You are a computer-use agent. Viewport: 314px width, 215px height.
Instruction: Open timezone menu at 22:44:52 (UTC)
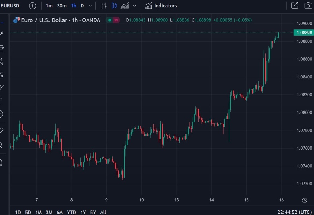pos(294,212)
